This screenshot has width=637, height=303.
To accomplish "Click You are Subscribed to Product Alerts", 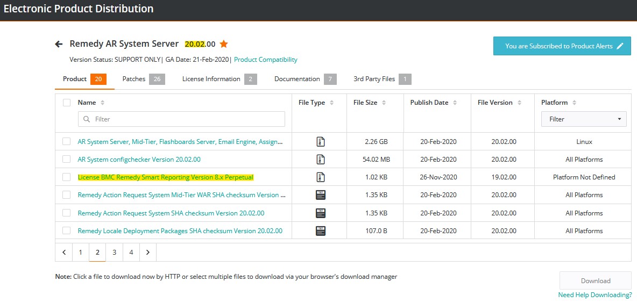I will (562, 46).
